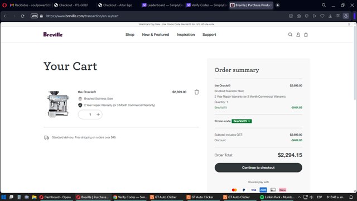Click the Breville logo
This screenshot has height=201, width=357.
(53, 35)
